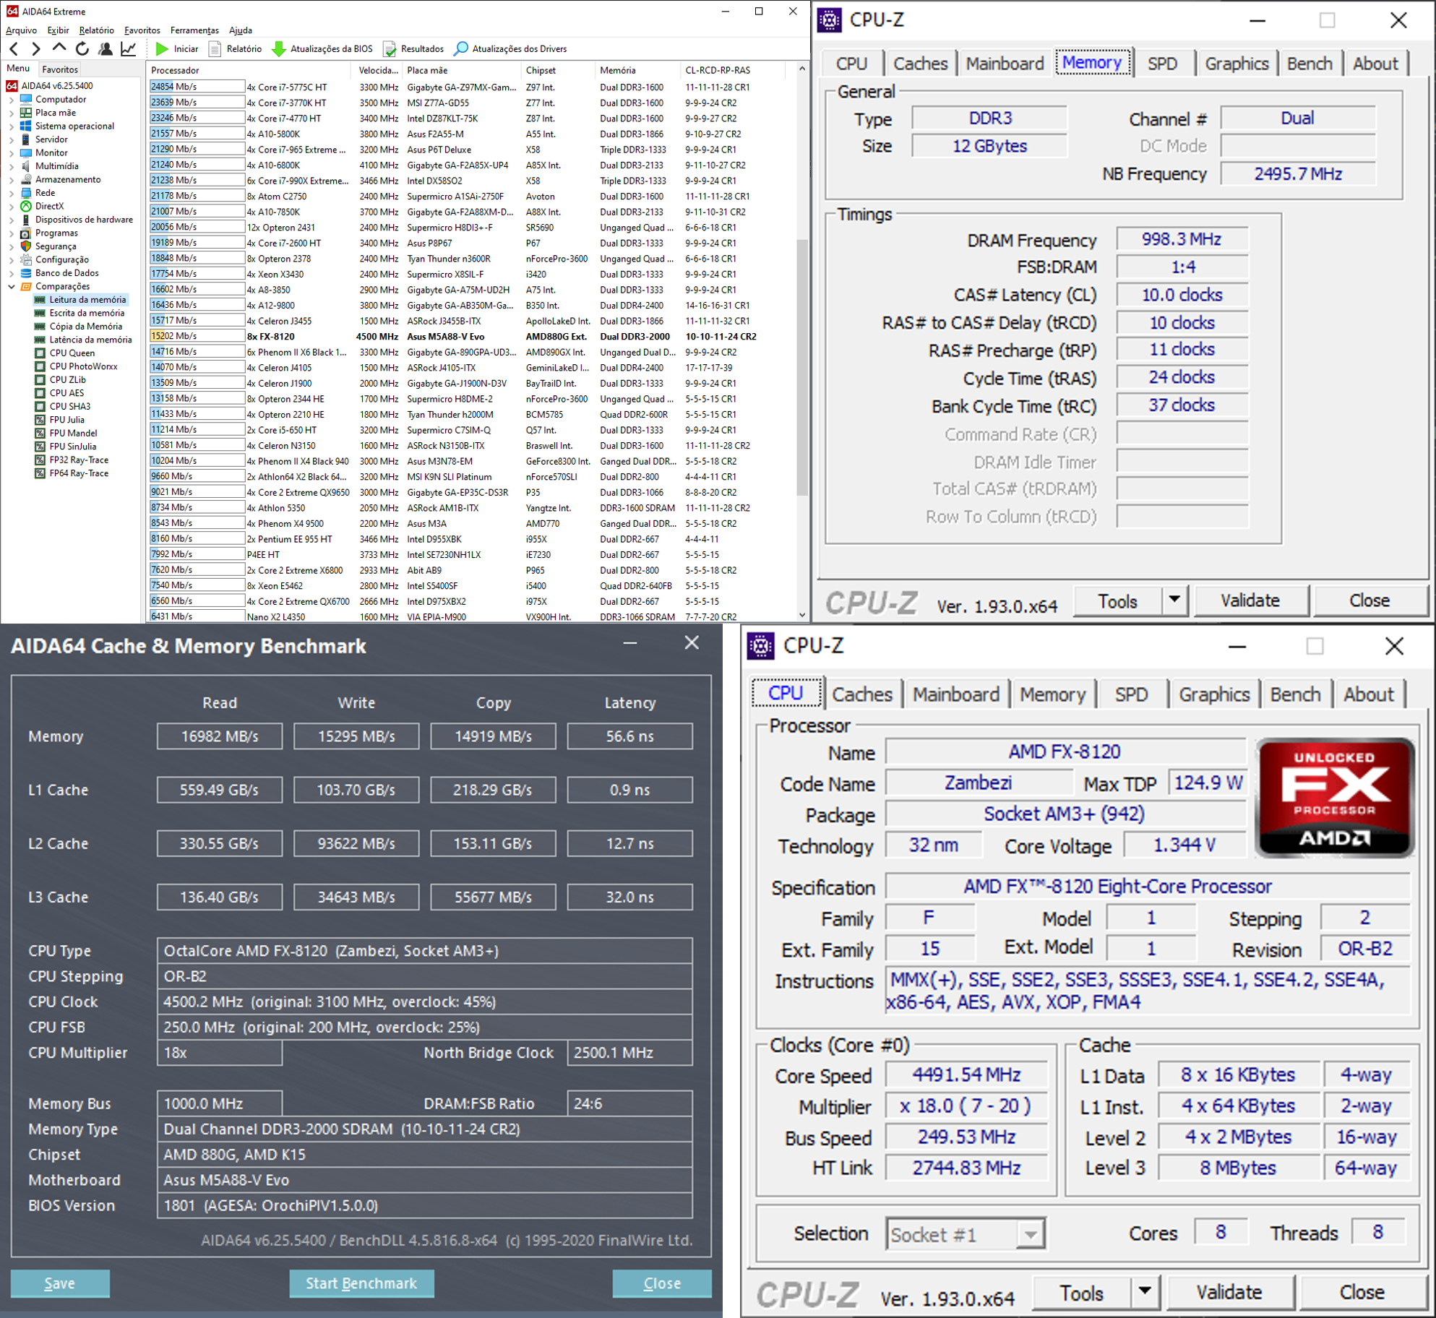This screenshot has width=1436, height=1318.
Task: Select Placa mãe in the AIDA64 tree
Action: point(56,113)
